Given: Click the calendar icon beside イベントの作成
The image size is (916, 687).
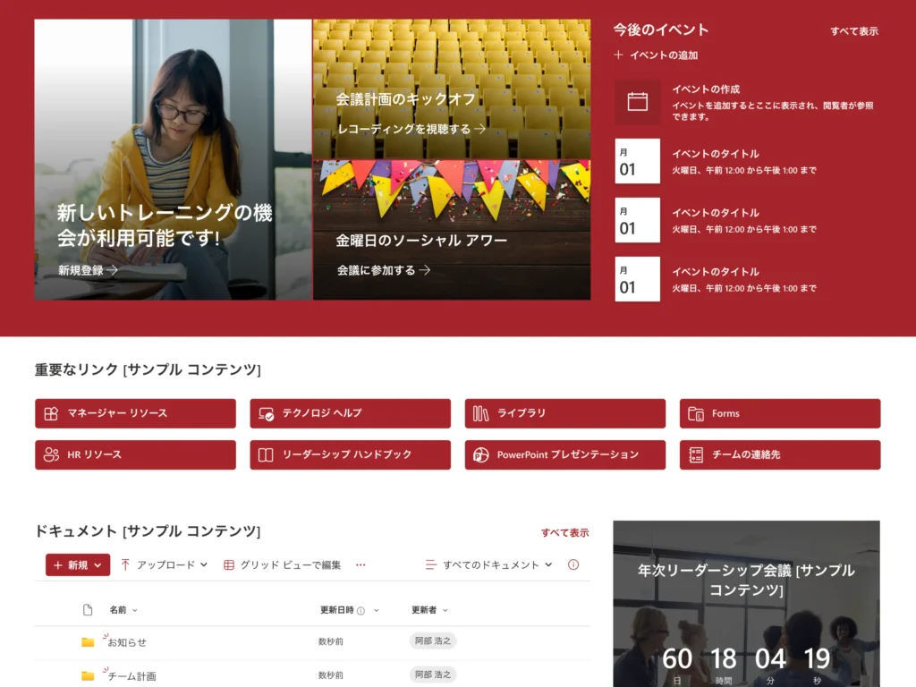Looking at the screenshot, I should click(x=637, y=102).
